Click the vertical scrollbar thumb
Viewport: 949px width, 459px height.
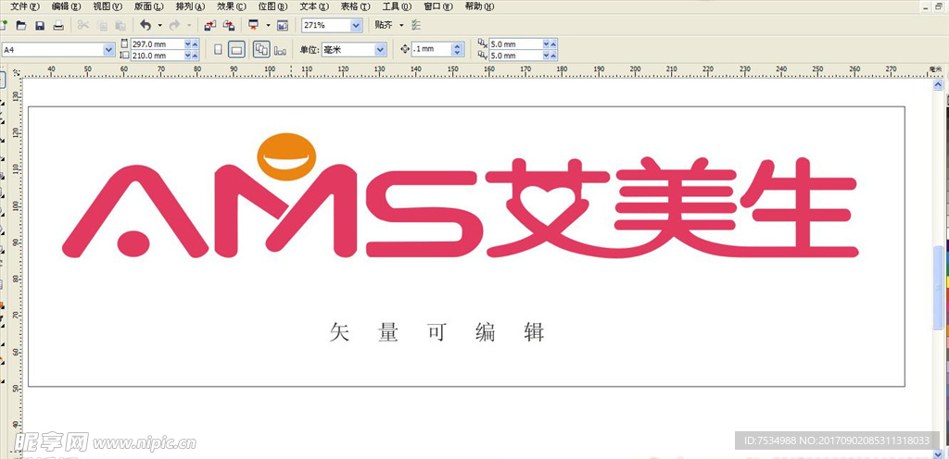coord(939,287)
